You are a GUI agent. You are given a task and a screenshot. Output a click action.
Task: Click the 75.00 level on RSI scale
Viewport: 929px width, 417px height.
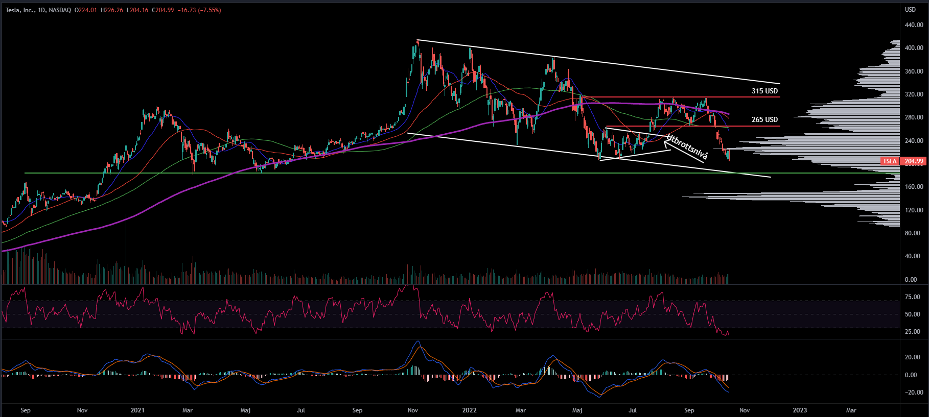point(912,297)
